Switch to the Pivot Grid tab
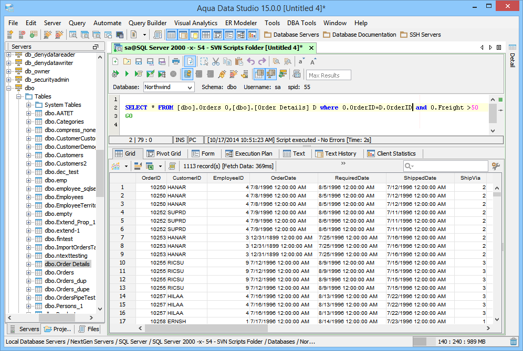Screen dimensions: 523x351 click(164, 153)
